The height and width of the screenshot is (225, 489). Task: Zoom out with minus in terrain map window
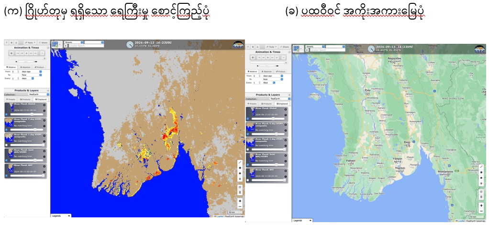(x=482, y=211)
